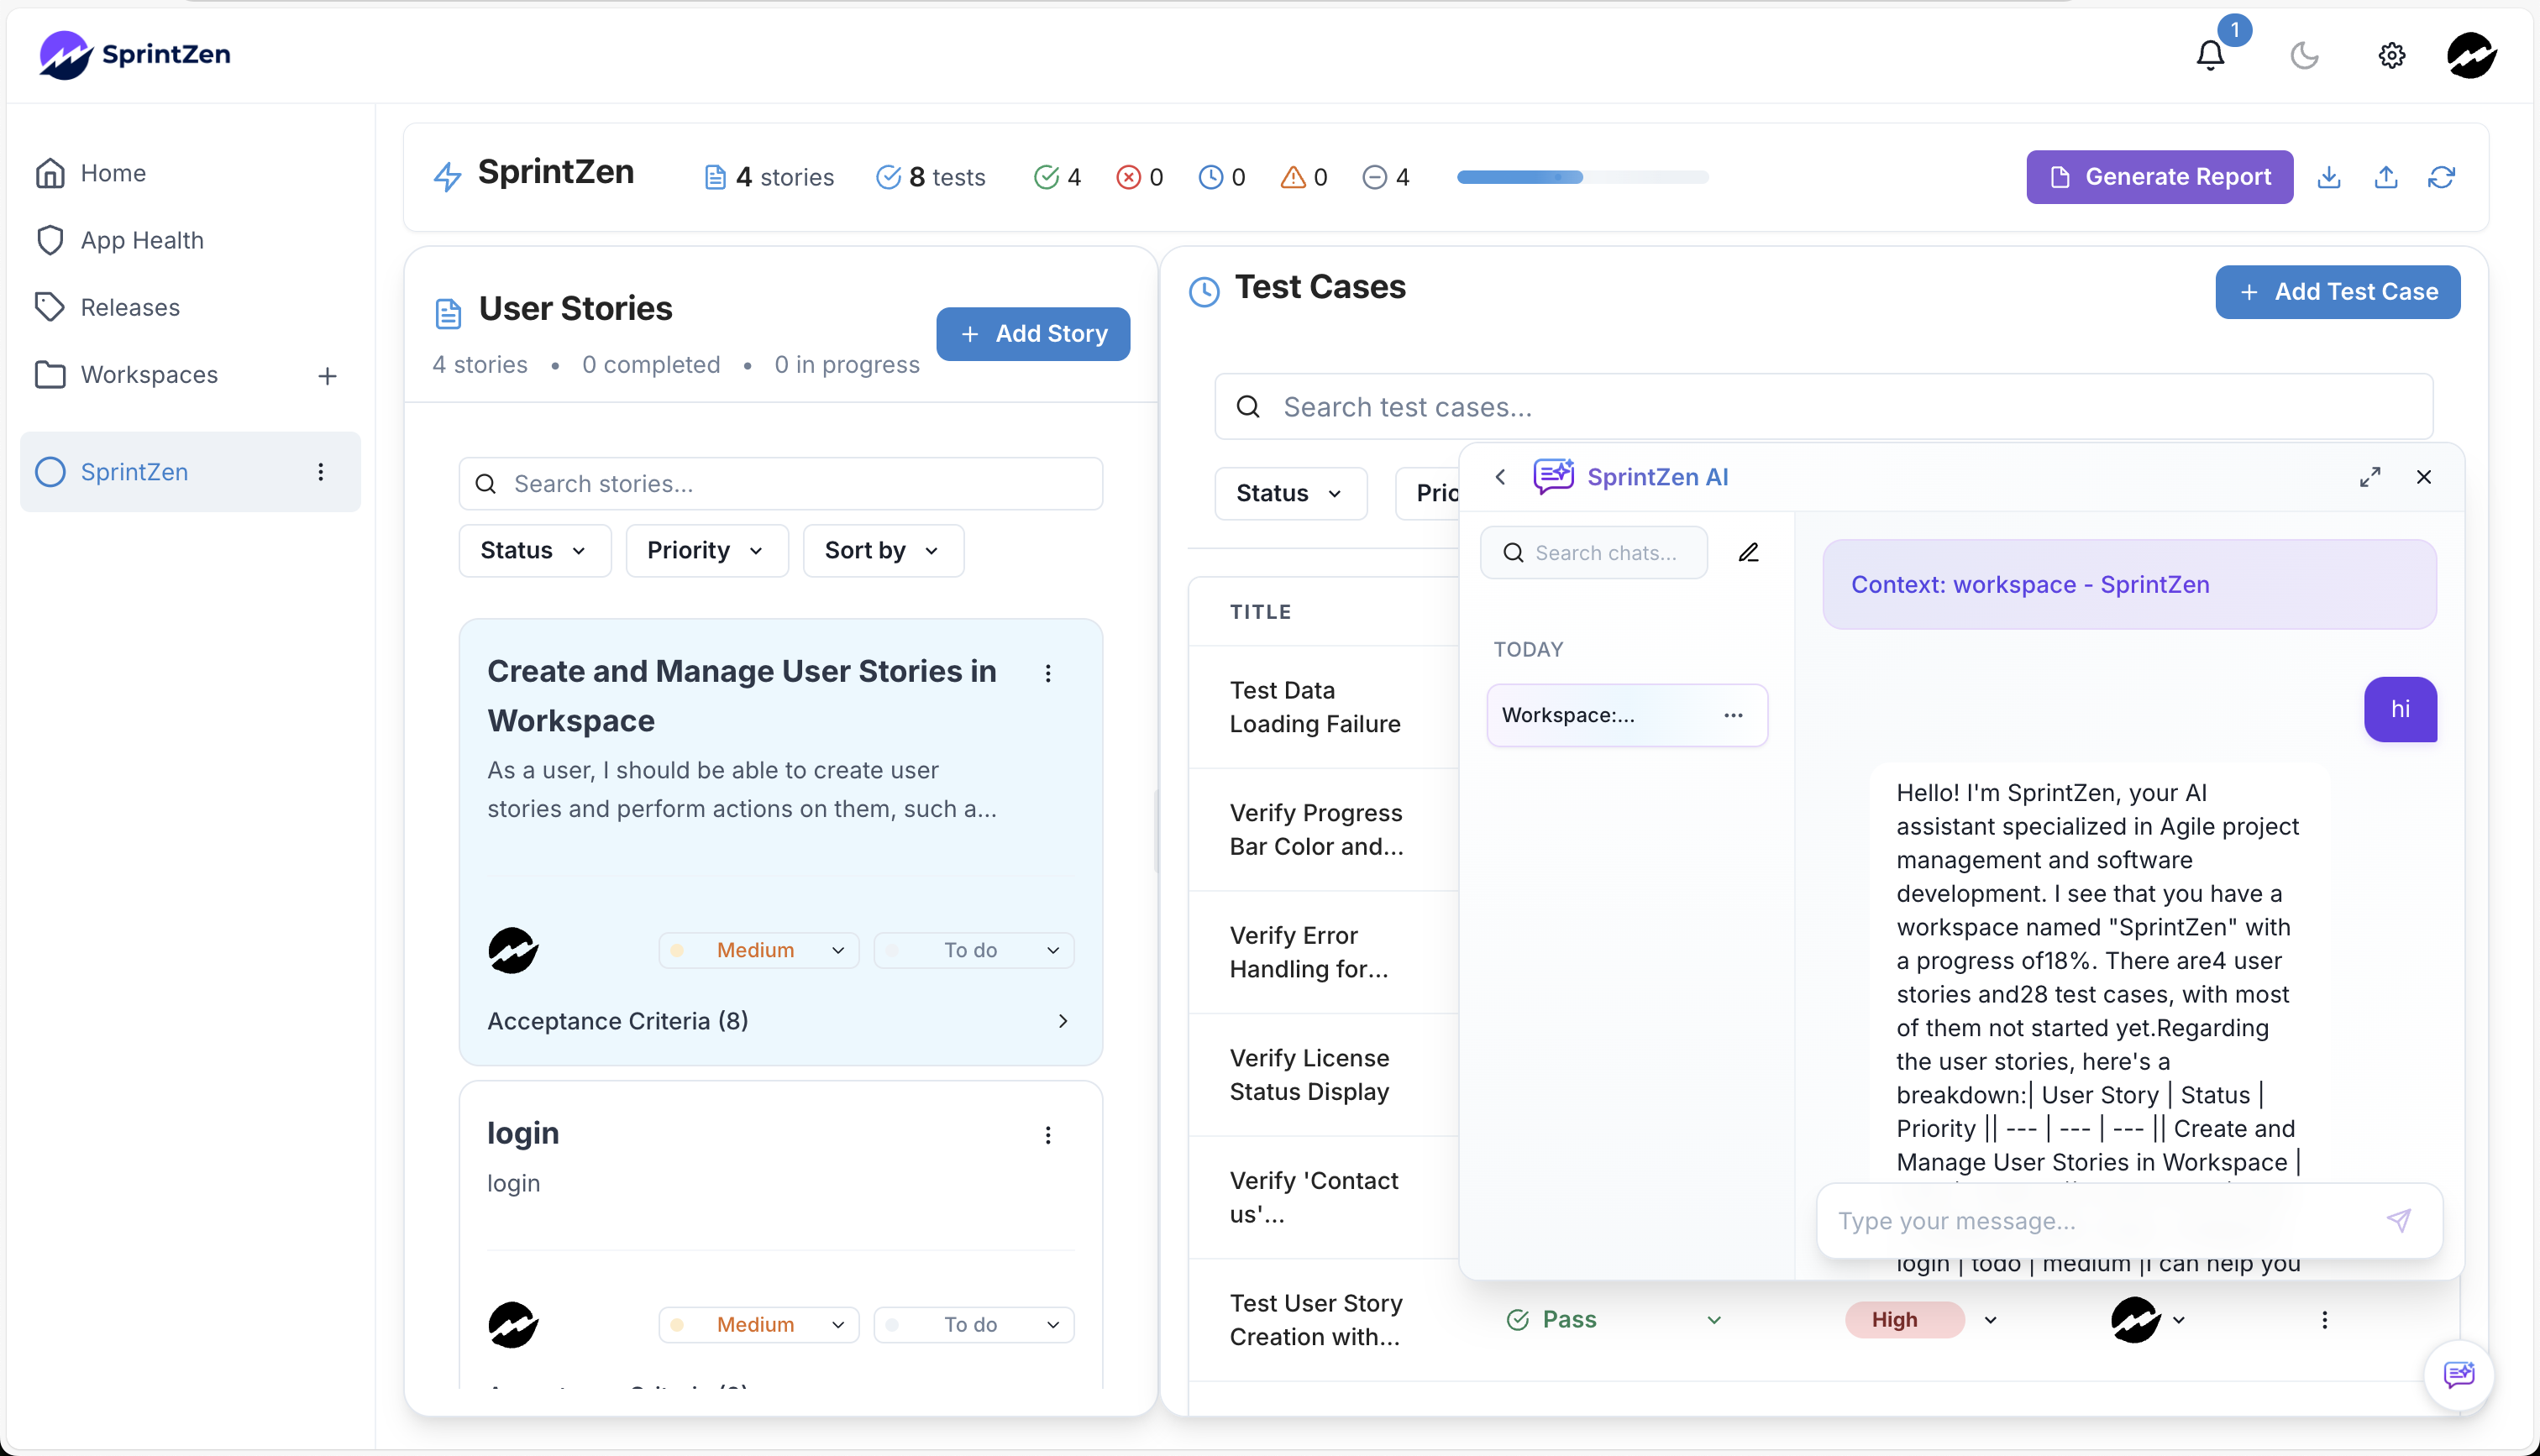Expand the SprintZen AI chat panel
Image resolution: width=2540 pixels, height=1456 pixels.
click(2370, 477)
